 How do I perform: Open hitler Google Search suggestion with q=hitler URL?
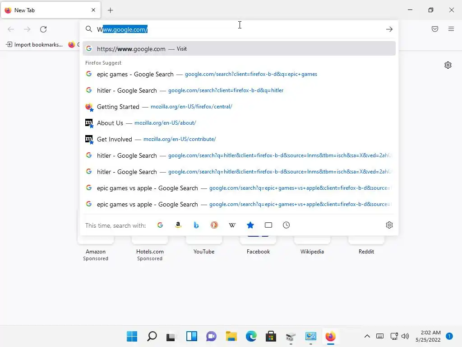pyautogui.click(x=239, y=90)
